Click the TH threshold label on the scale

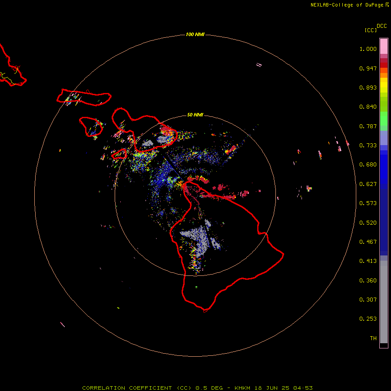[x=373, y=338]
